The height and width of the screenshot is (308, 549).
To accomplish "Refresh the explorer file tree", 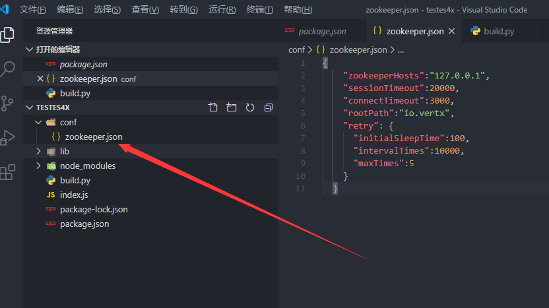I will (249, 108).
